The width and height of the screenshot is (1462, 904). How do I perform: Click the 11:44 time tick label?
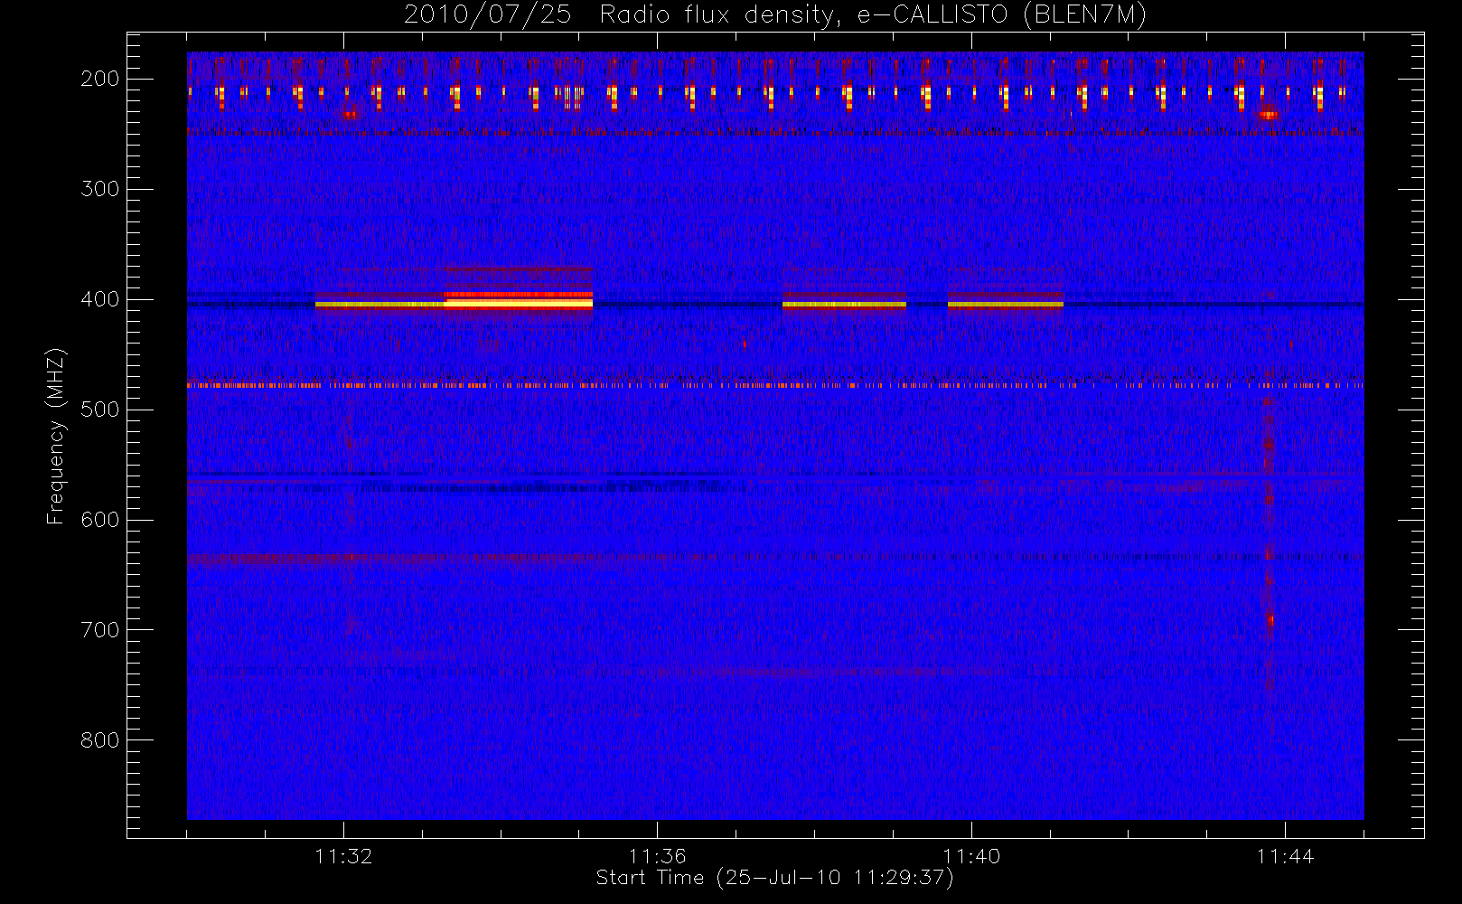[x=1285, y=856]
